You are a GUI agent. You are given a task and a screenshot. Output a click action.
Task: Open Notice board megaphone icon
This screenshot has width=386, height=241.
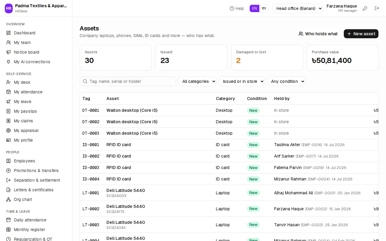point(8,52)
